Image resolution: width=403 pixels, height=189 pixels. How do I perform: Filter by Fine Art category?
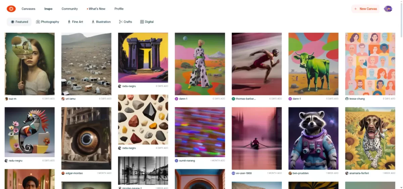75,22
